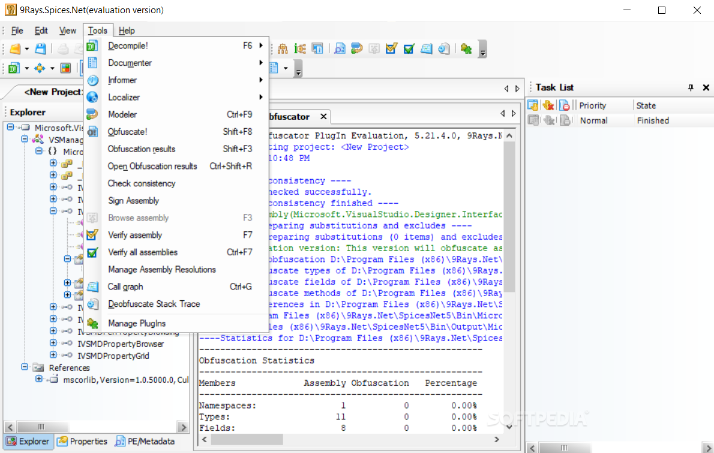Open the View menu
This screenshot has width=714, height=453.
coord(68,31)
